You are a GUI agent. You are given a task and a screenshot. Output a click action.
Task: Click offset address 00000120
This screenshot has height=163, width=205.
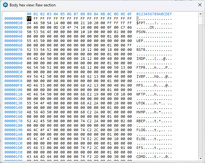click(13, 99)
